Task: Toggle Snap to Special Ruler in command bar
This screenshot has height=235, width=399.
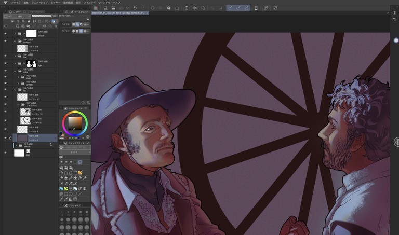Action: tap(238, 8)
